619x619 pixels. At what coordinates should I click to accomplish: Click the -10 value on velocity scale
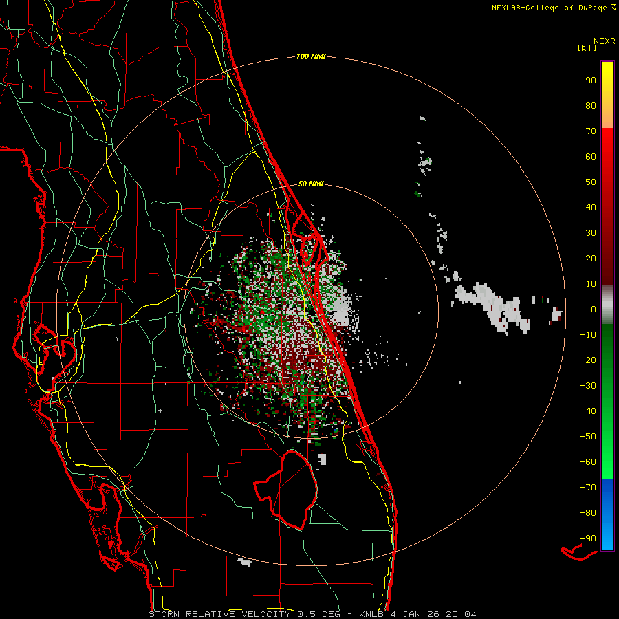click(x=588, y=335)
